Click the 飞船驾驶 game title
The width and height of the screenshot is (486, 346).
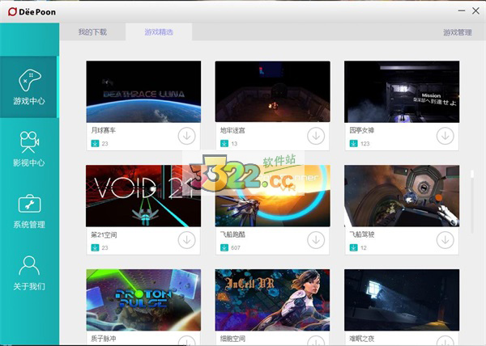[x=362, y=234]
